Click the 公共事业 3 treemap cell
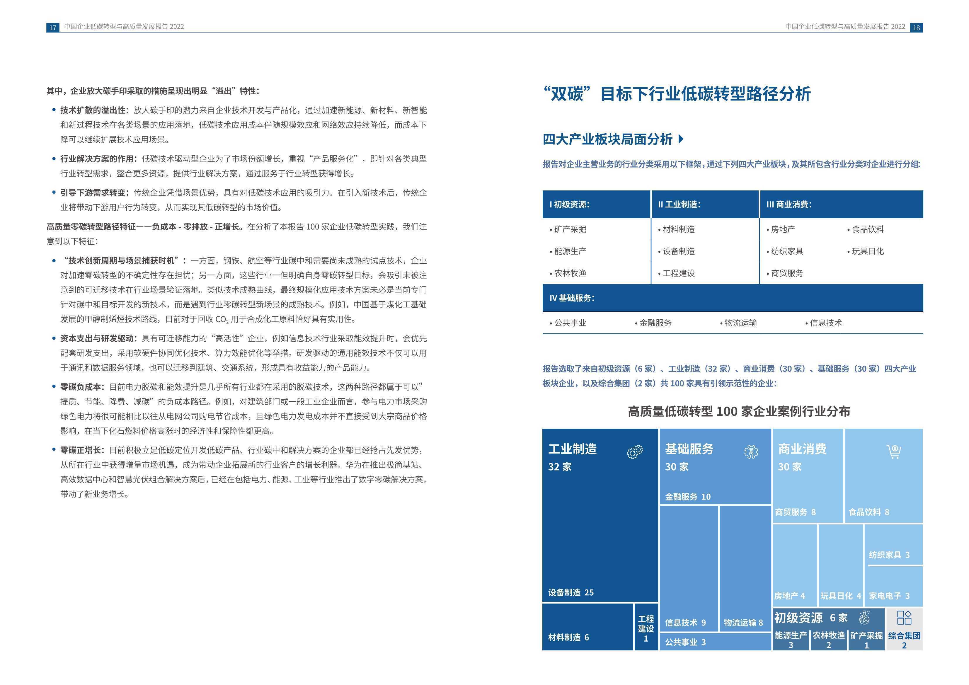 tap(715, 642)
